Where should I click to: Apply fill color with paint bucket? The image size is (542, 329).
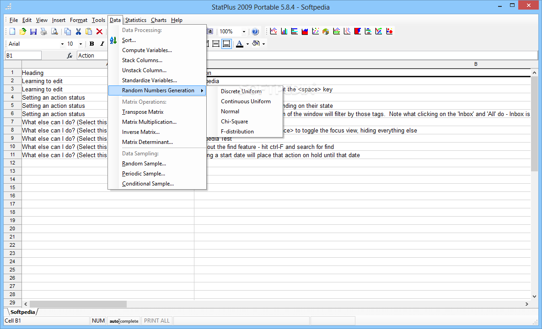pyautogui.click(x=256, y=44)
